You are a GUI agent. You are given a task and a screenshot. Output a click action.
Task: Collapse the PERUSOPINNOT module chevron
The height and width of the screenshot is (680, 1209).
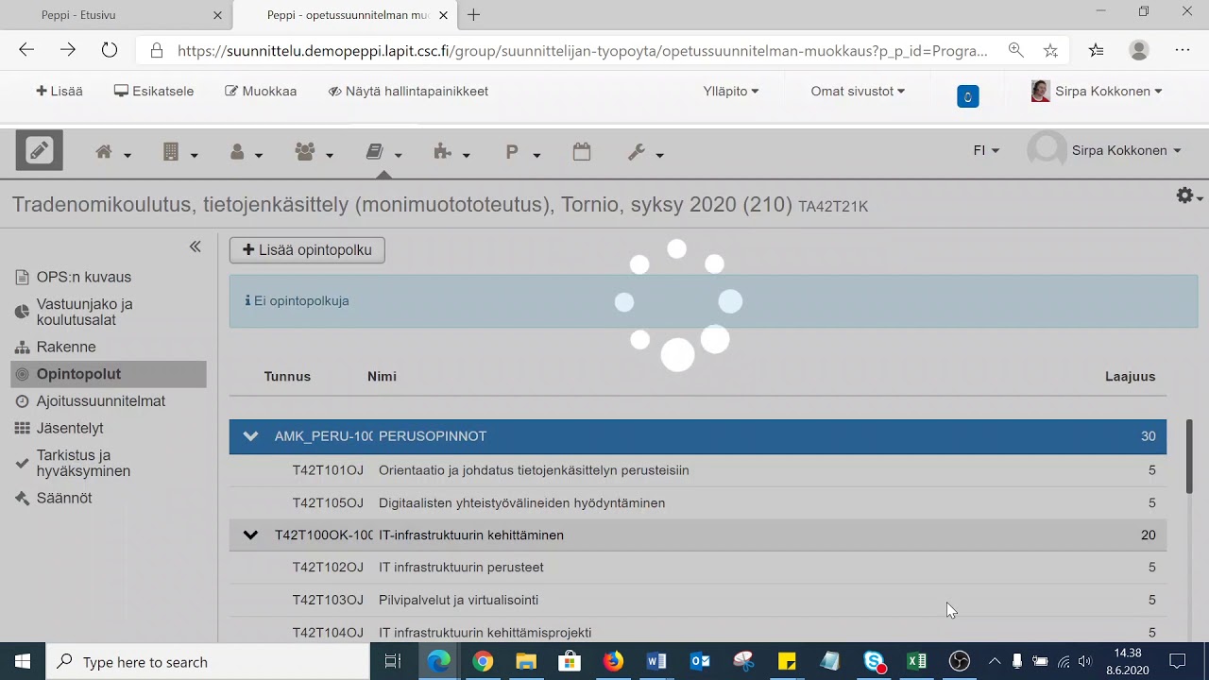[x=250, y=436]
